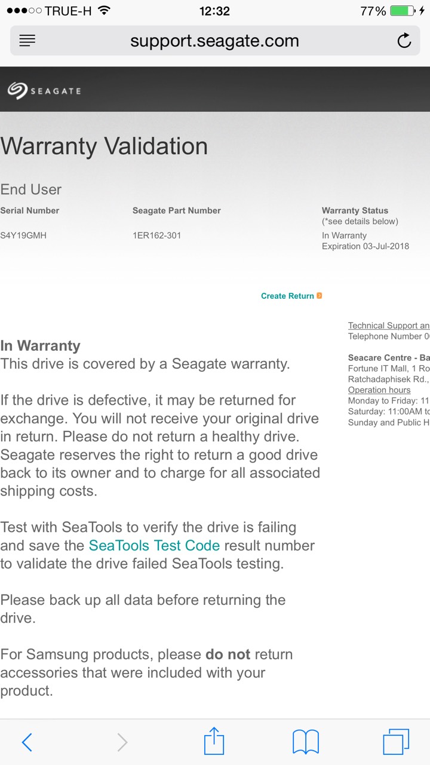430x765 pixels.
Task: Reload the Seagate support page
Action: pos(404,41)
